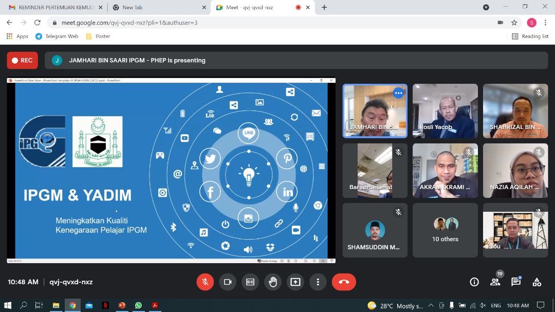Open weather widget 28°C Mostly s...
The image size is (555, 312).
coord(395,306)
